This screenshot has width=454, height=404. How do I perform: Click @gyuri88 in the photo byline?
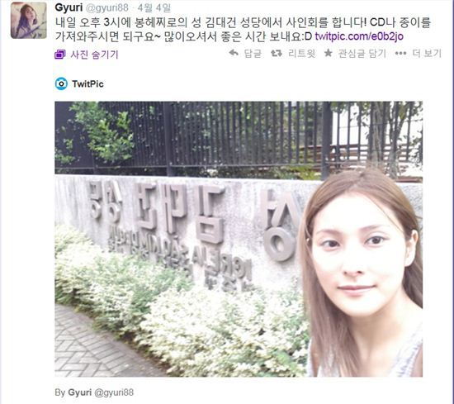click(114, 392)
